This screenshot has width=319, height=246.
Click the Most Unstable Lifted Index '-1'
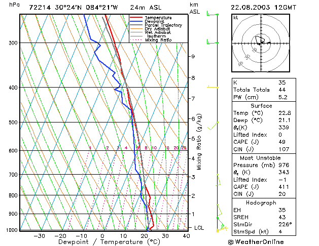pyautogui.click(x=282, y=180)
